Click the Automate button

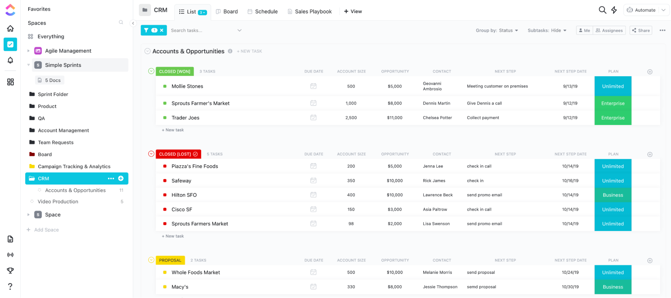tap(641, 10)
